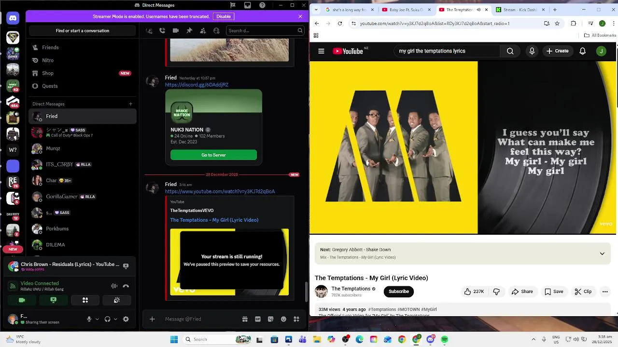Attach a file with the plus button
The width and height of the screenshot is (618, 347).
[x=152, y=319]
